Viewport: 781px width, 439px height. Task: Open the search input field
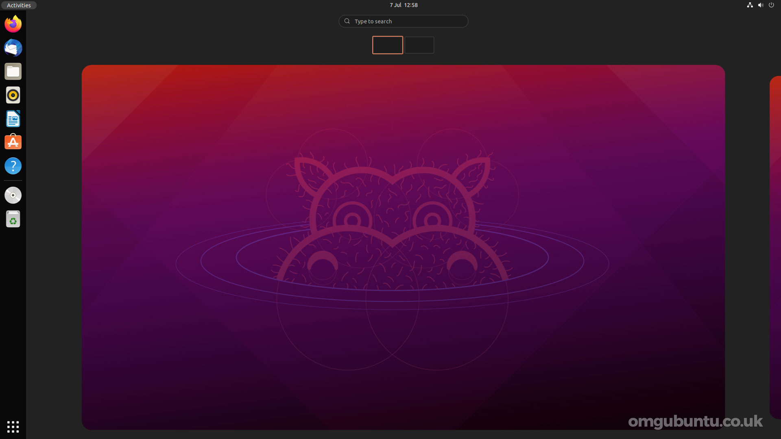tap(403, 21)
